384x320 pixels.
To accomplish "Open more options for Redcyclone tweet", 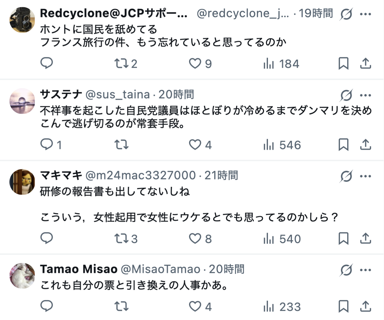I will (x=365, y=14).
